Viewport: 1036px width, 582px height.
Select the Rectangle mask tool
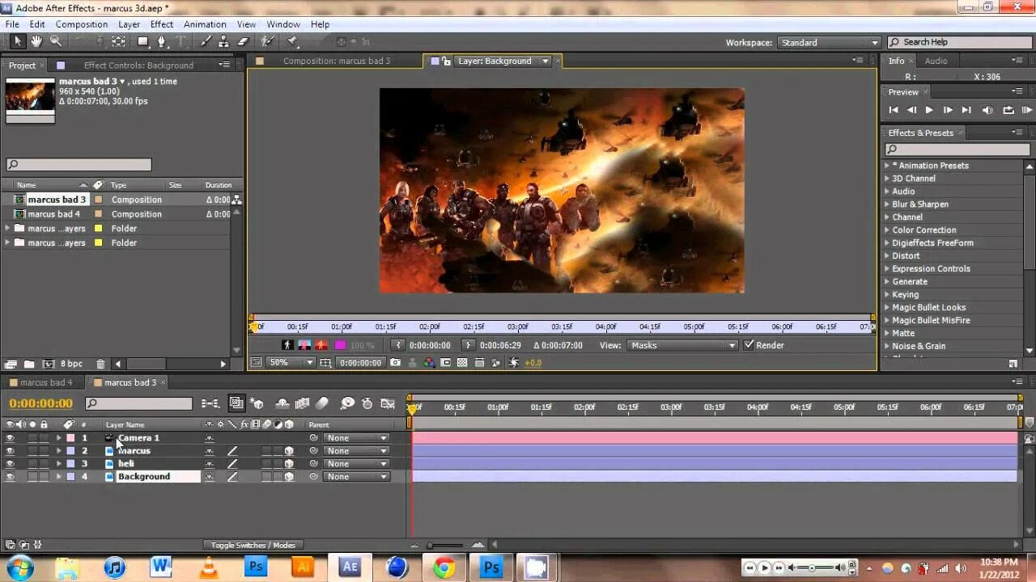[143, 41]
